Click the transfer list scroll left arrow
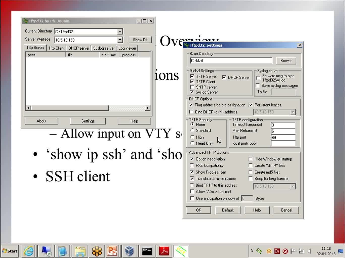 [x=28, y=108]
